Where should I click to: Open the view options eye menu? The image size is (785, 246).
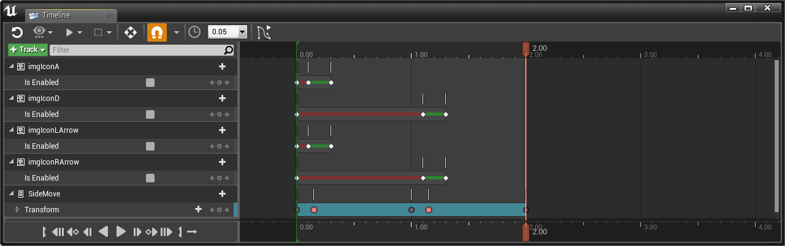click(x=43, y=32)
